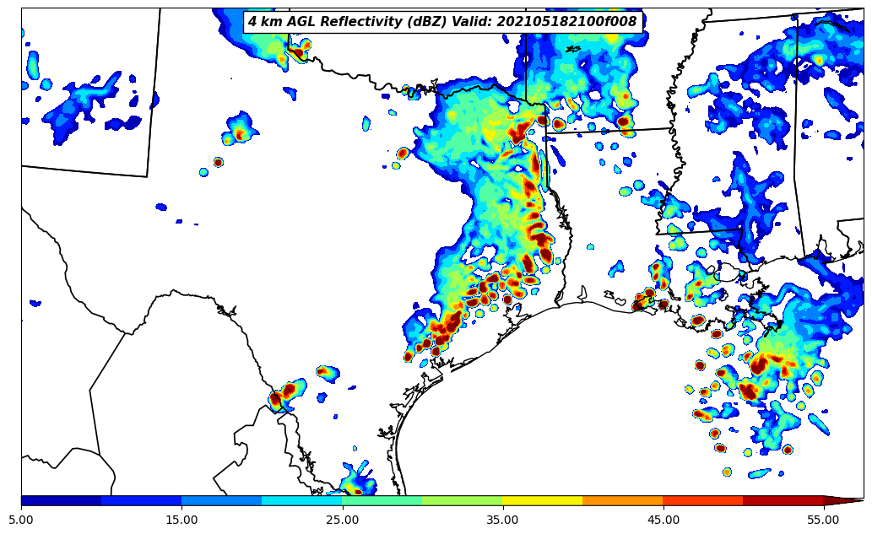The width and height of the screenshot is (872, 534).
Task: Select the darkest blue 5–10 dBZ colorbar segment
Action: 61,500
